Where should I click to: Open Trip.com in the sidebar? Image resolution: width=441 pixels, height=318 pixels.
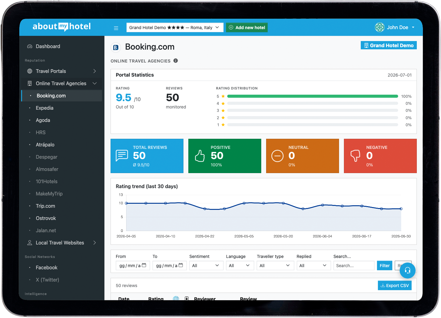pyautogui.click(x=62, y=206)
